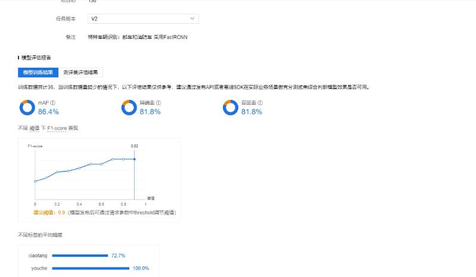Click the youche 100.0% accuracy bar

point(91,268)
